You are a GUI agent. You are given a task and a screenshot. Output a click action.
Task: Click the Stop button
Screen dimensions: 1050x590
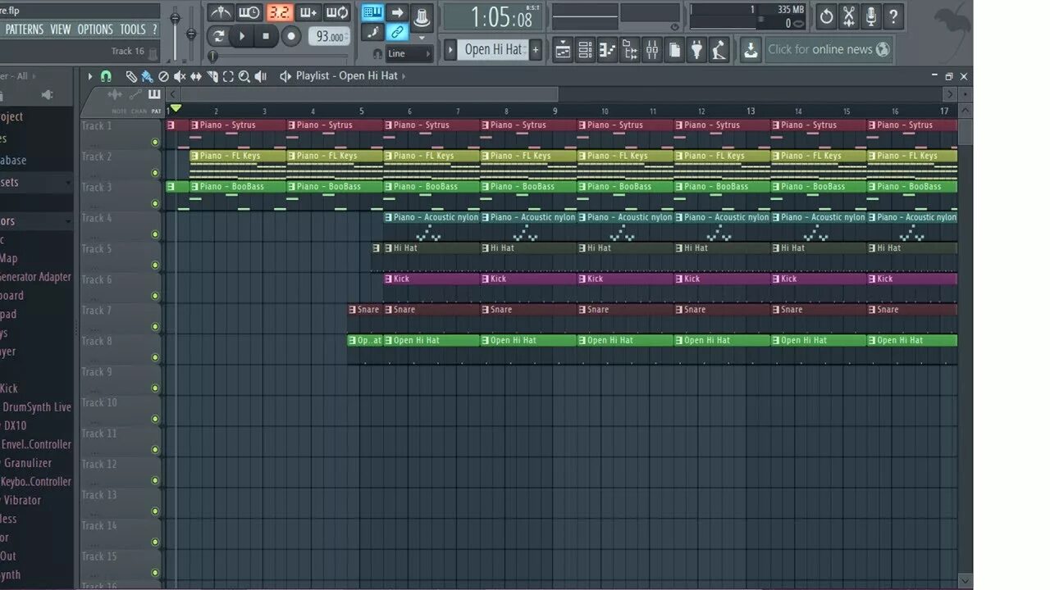266,36
